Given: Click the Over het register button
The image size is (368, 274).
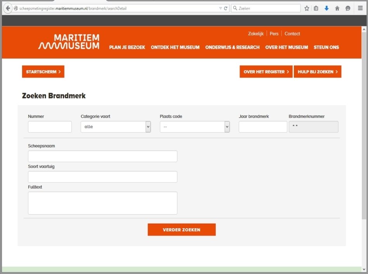Looking at the screenshot, I should tap(266, 71).
